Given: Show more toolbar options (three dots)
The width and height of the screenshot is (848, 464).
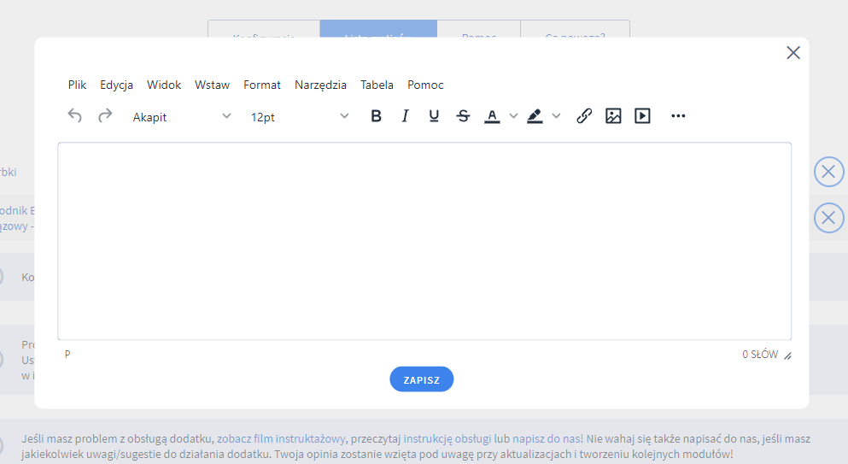Looking at the screenshot, I should pyautogui.click(x=678, y=116).
